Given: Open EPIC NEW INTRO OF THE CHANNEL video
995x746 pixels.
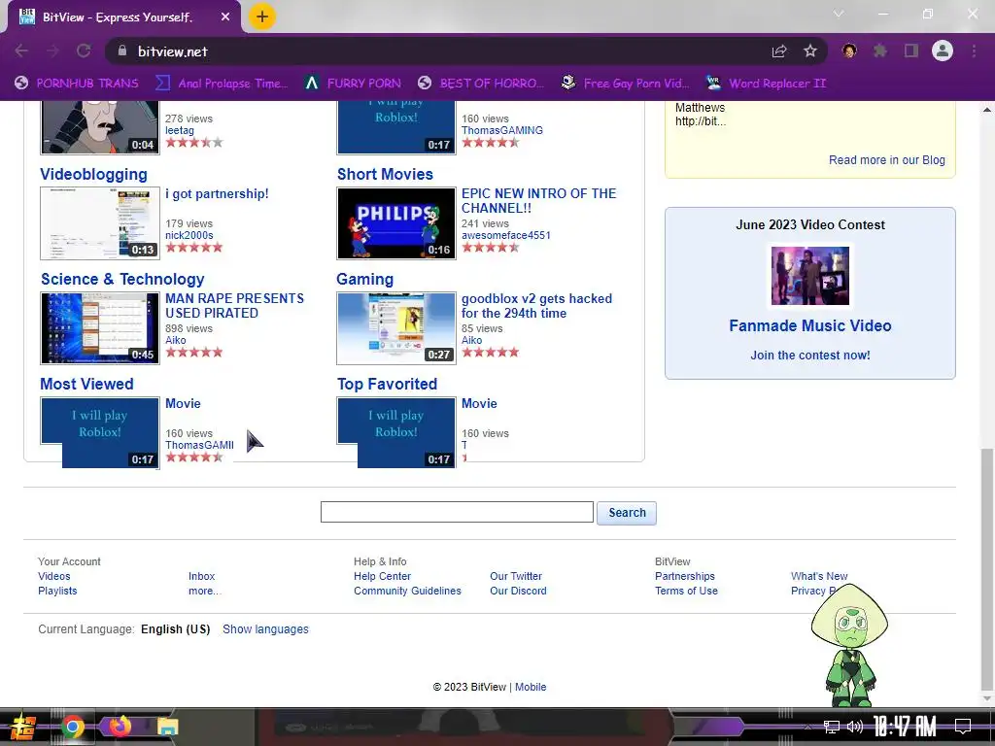Looking at the screenshot, I should [538, 200].
